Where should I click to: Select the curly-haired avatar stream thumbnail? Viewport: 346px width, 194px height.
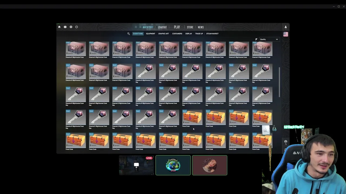click(209, 165)
